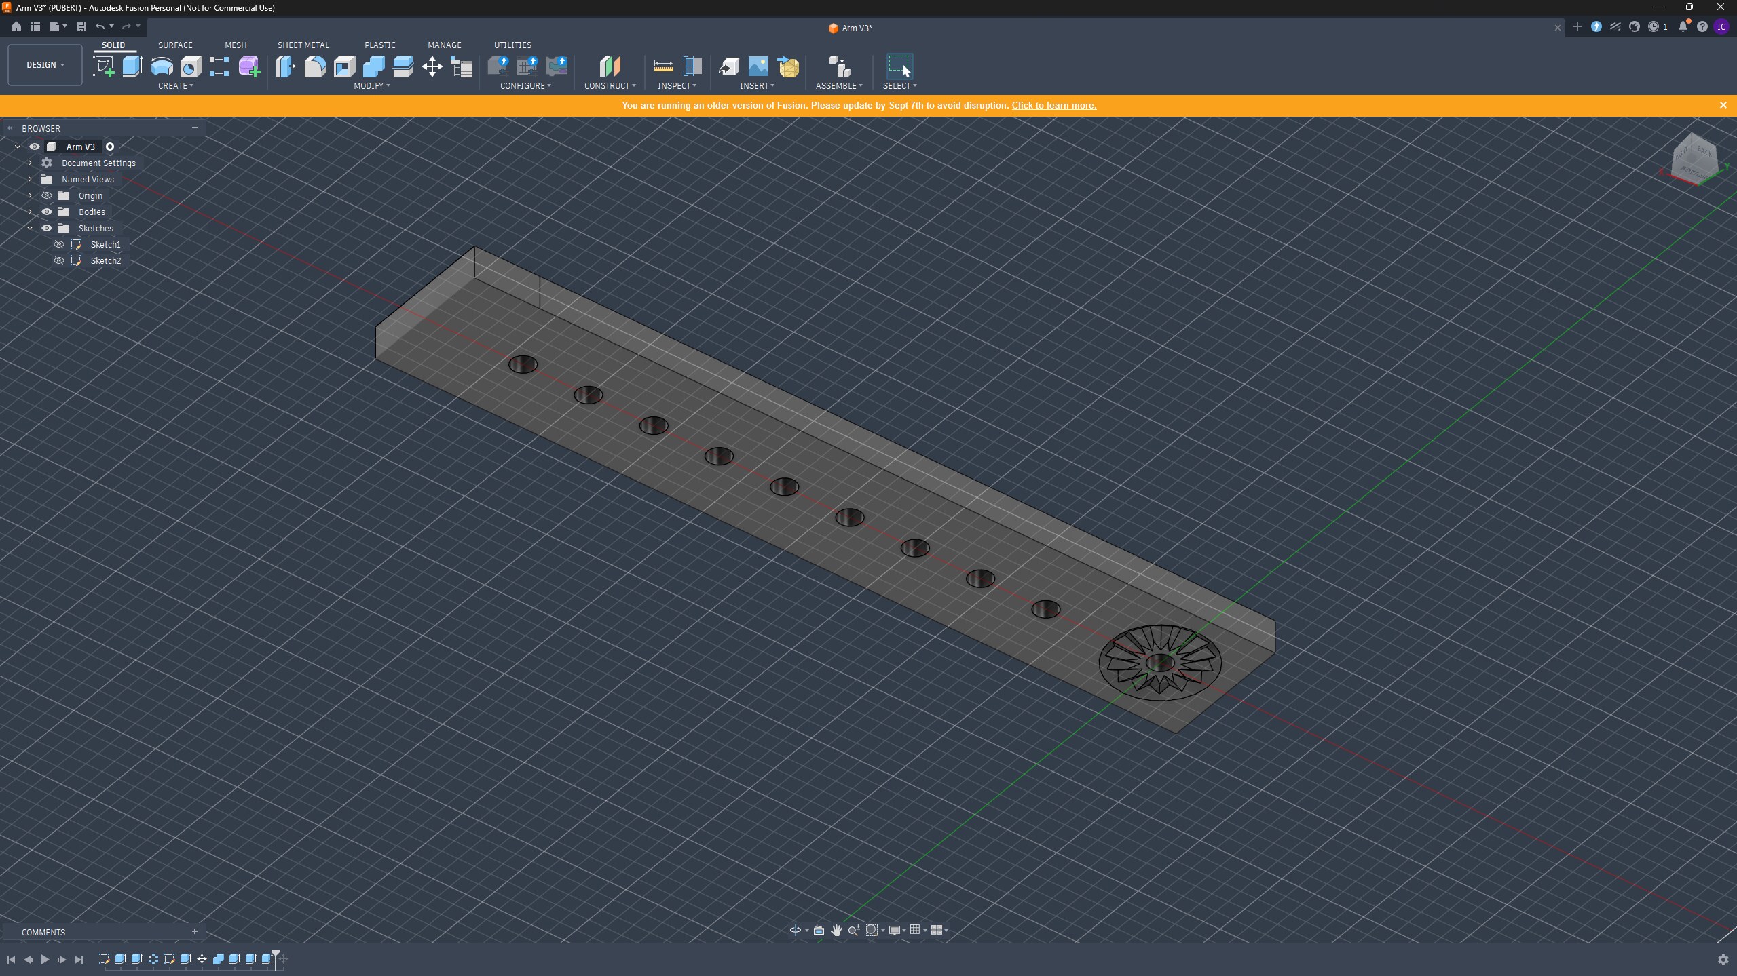Screen dimensions: 1737x976
Task: Show the hidden Origin folder
Action: [x=47, y=195]
